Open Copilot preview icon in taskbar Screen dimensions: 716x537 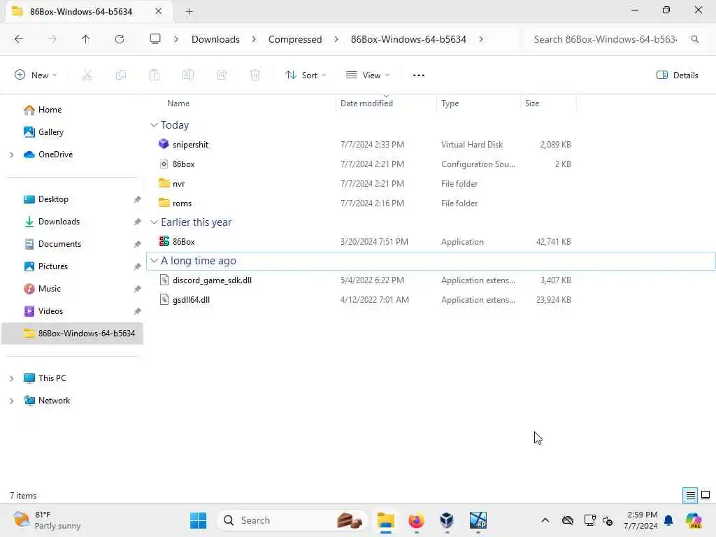694,520
